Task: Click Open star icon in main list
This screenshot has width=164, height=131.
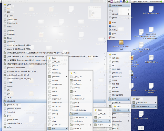Action: pos(5,5)
